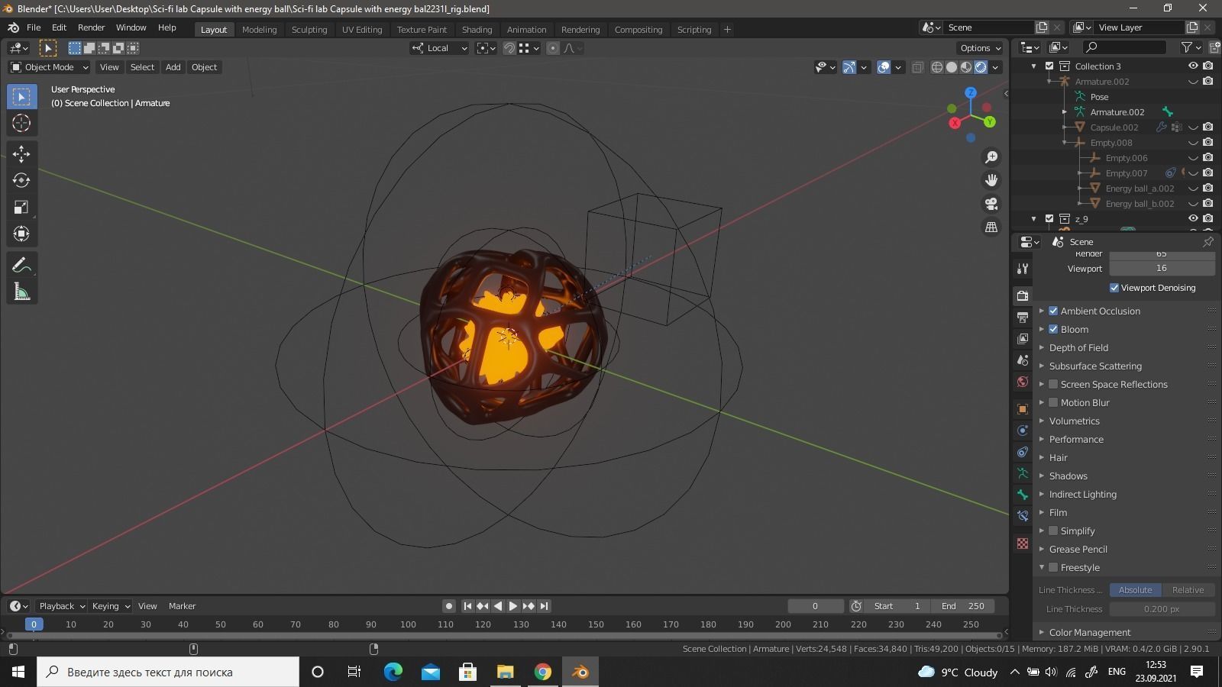This screenshot has width=1222, height=687.
Task: Choose the Rotate tool
Action: click(21, 180)
